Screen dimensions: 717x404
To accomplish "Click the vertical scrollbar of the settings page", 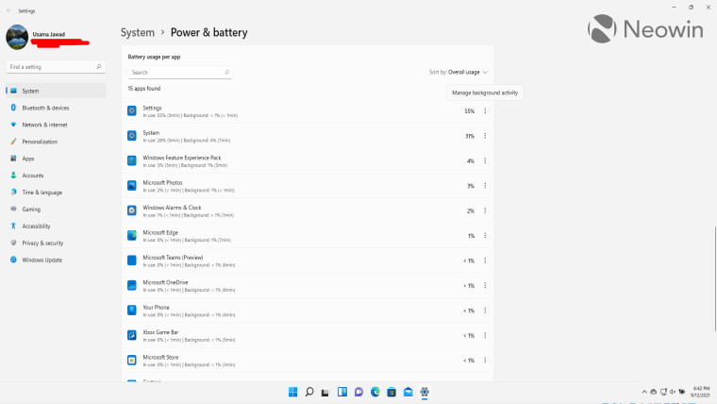I will pos(715,278).
